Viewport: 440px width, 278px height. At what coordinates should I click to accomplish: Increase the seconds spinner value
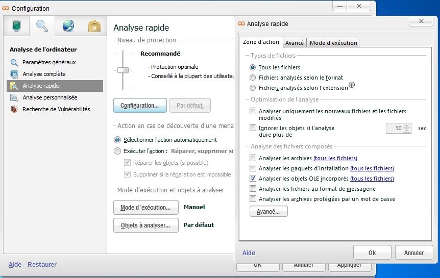coord(407,126)
